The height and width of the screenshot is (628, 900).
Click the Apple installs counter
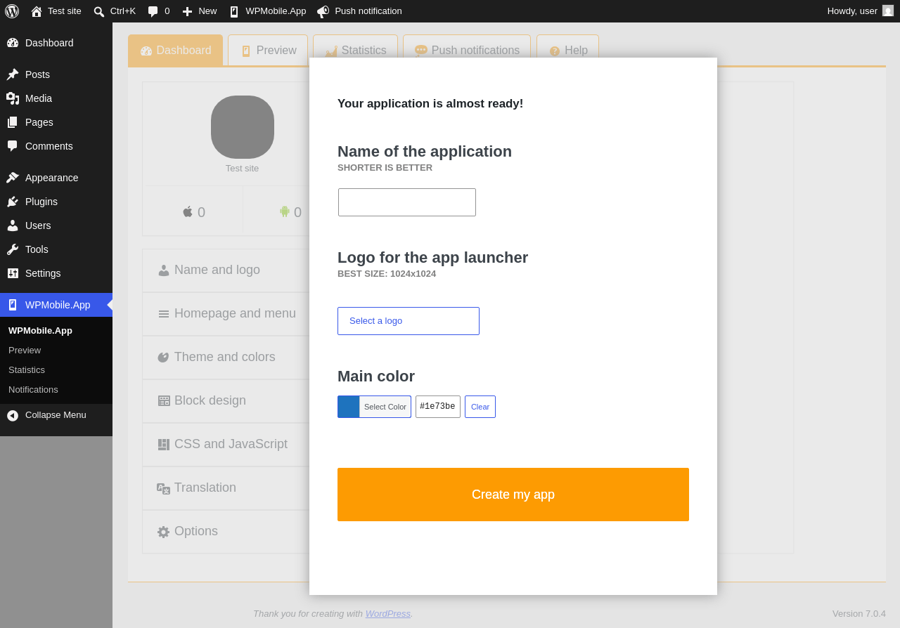point(193,212)
